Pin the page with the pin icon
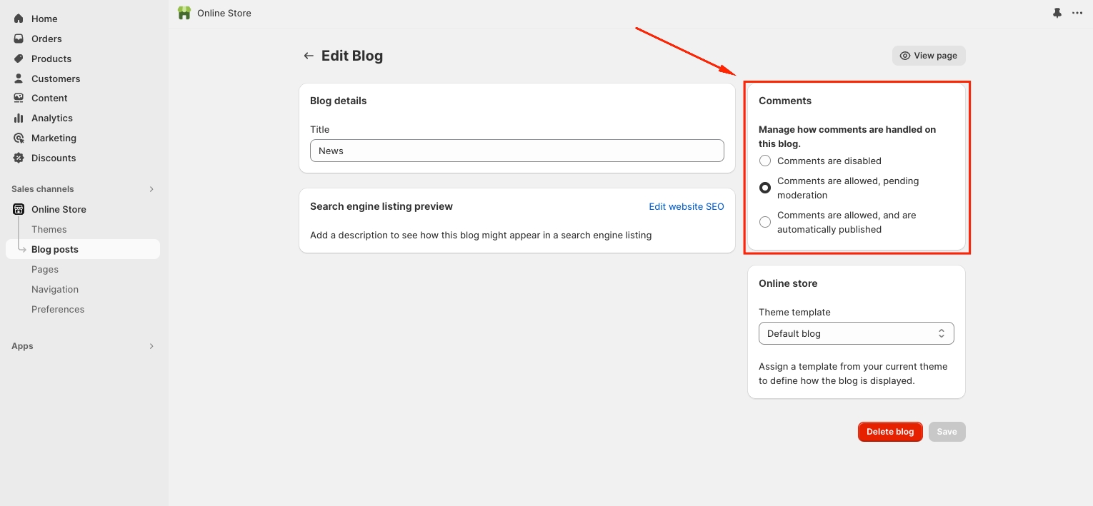The height and width of the screenshot is (506, 1093). (1057, 14)
